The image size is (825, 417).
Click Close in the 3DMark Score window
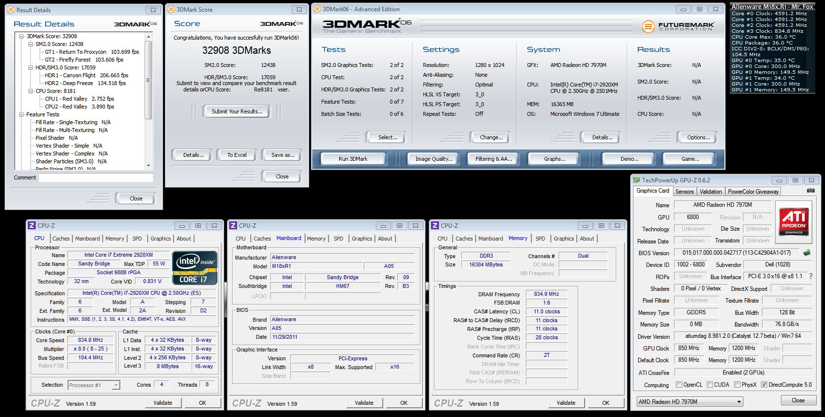click(282, 176)
